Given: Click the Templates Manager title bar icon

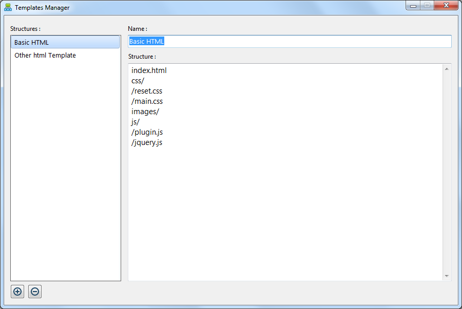Looking at the screenshot, I should 8,7.
